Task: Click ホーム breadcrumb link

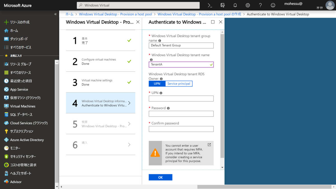Action: (x=69, y=14)
